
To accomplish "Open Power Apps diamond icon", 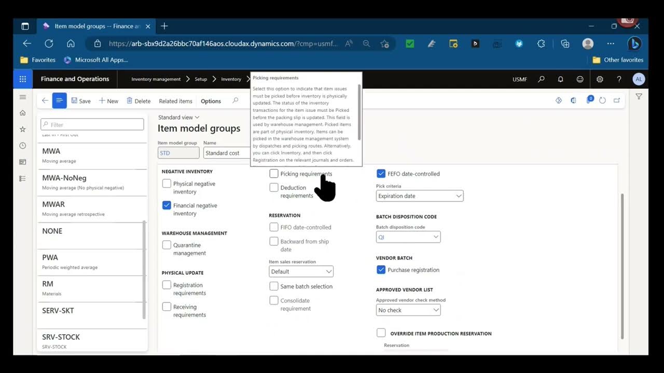I will pos(559,101).
